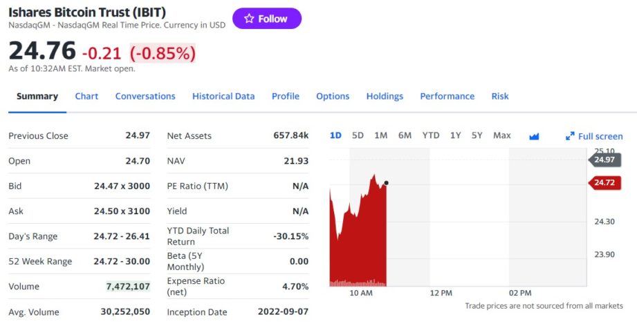View the Holdings tab
637x328 pixels.
click(385, 96)
